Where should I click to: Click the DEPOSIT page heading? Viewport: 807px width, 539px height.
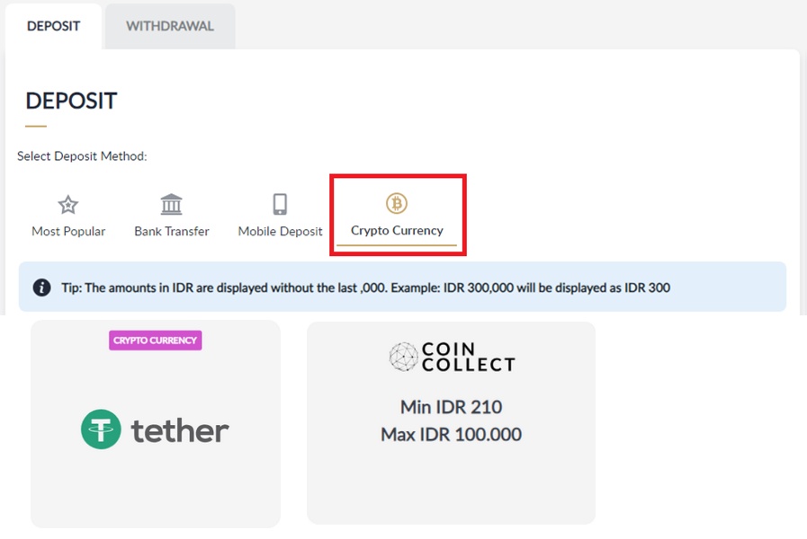click(71, 101)
